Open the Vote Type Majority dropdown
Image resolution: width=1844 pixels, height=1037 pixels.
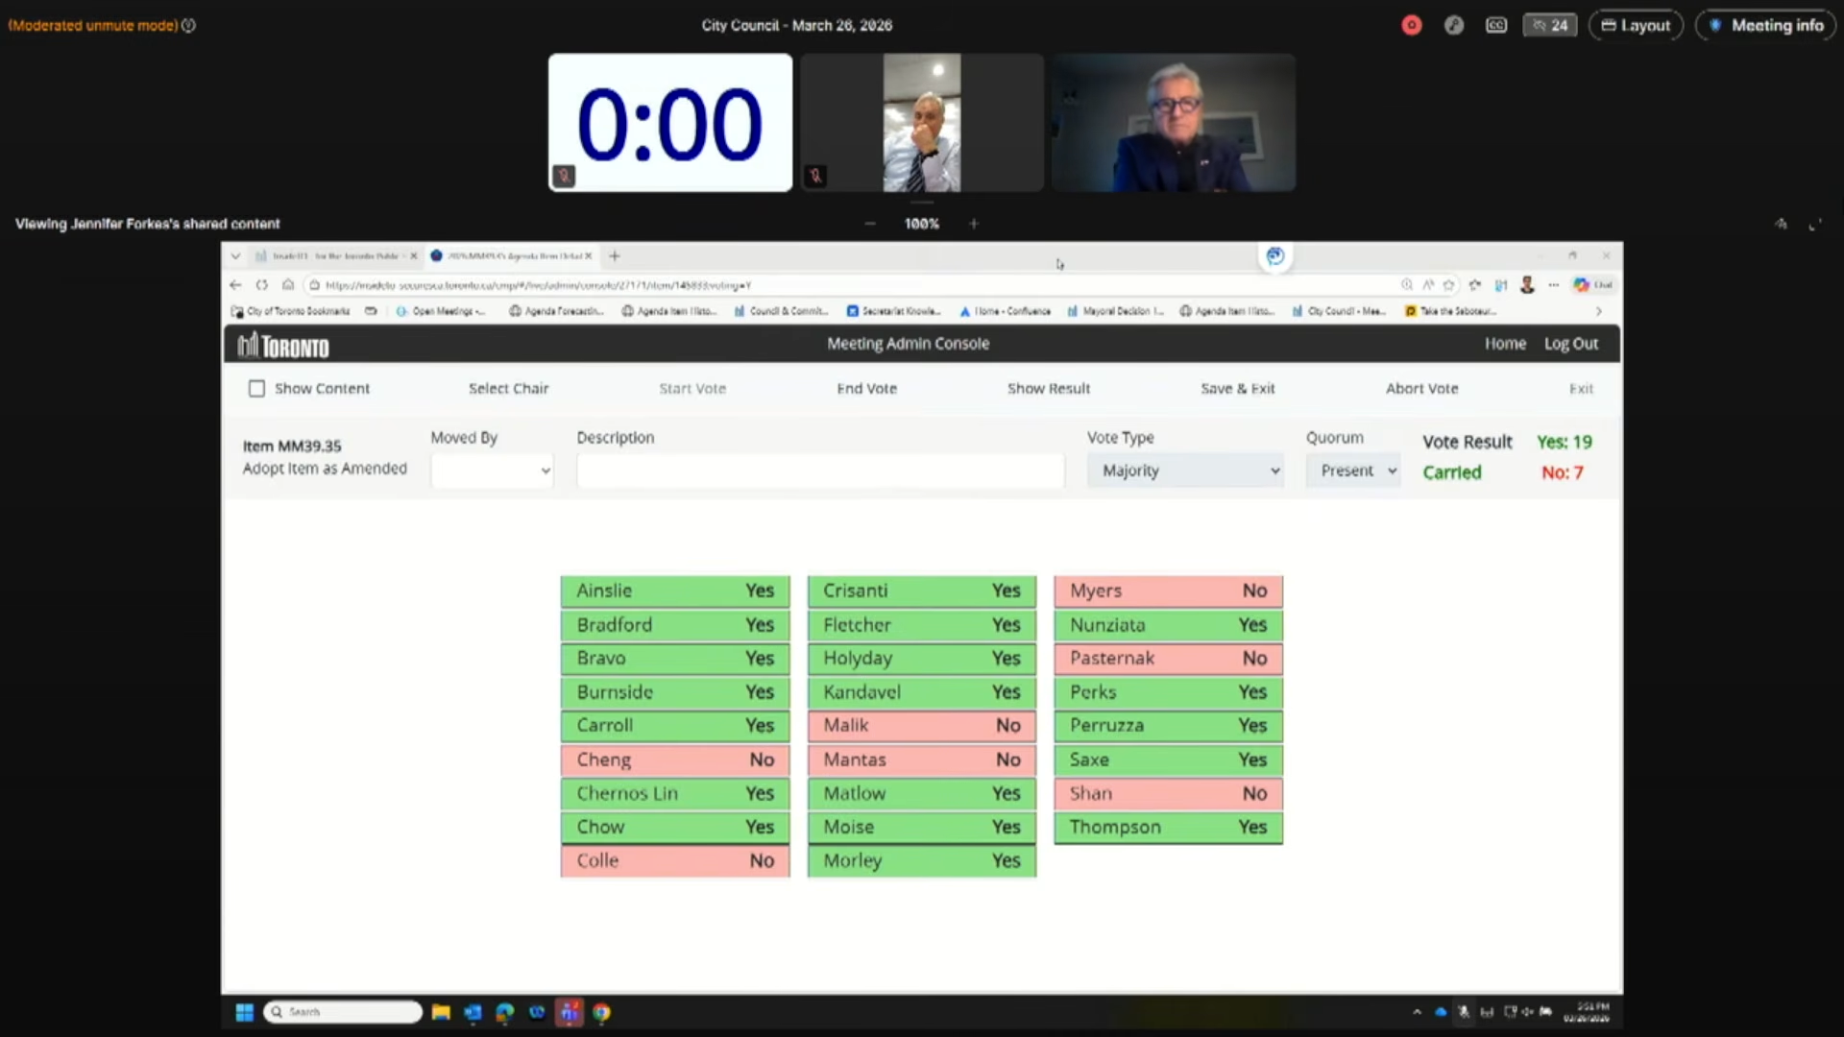click(x=1185, y=470)
